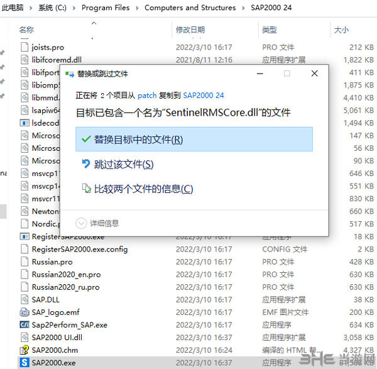Select Newton dll file icon
The height and width of the screenshot is (369, 377).
[25, 211]
